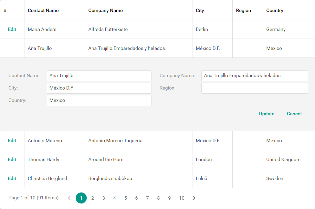Sort by Company Name column header
Image resolution: width=315 pixels, height=209 pixels.
[x=106, y=10]
